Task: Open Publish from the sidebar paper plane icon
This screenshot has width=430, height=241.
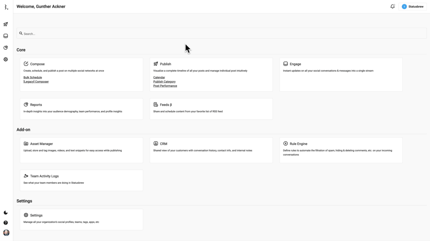Action: click(x=6, y=24)
